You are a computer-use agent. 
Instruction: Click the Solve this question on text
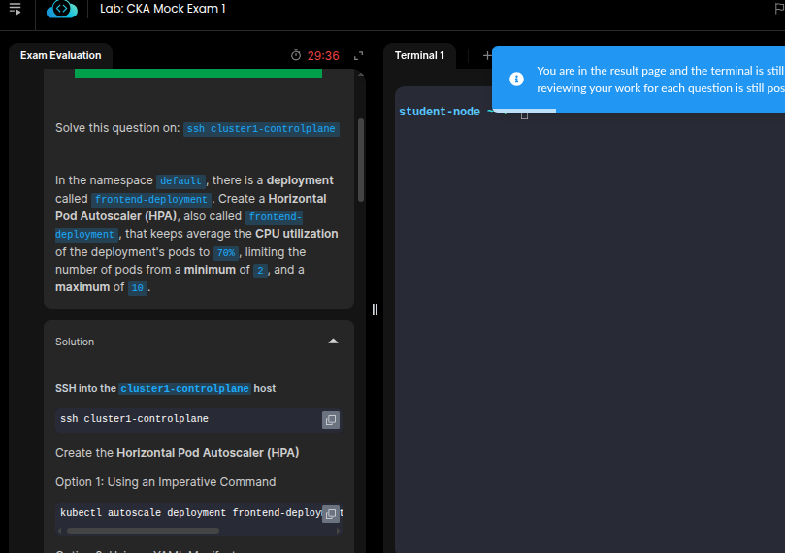point(117,128)
